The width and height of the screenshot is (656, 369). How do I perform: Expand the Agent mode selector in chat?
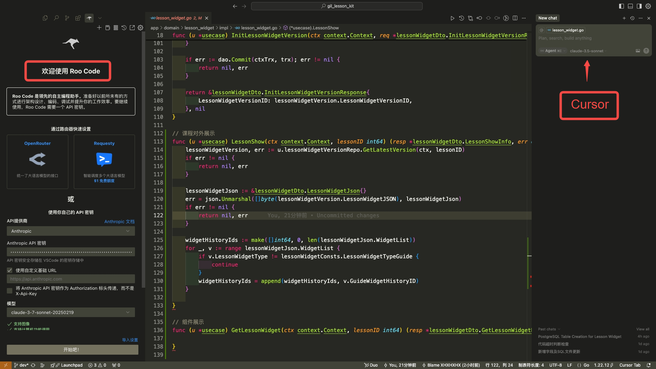pyautogui.click(x=552, y=51)
